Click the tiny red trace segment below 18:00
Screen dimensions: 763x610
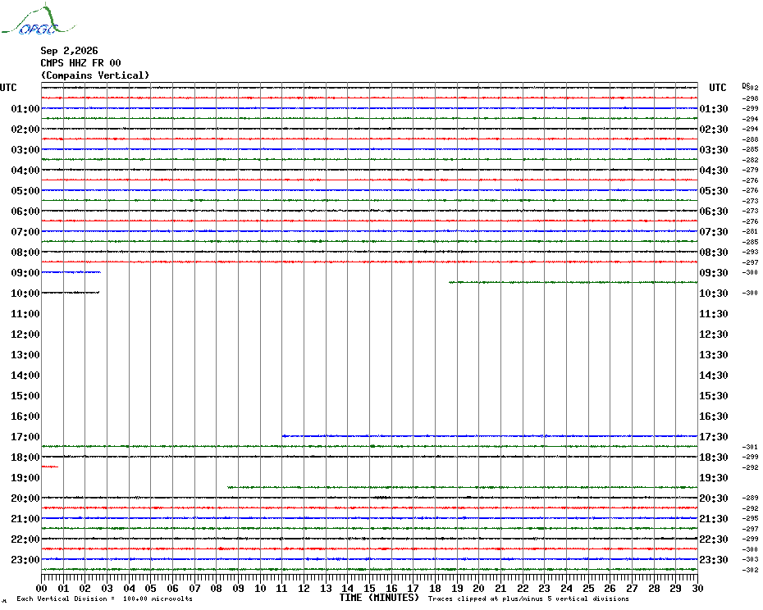point(50,467)
